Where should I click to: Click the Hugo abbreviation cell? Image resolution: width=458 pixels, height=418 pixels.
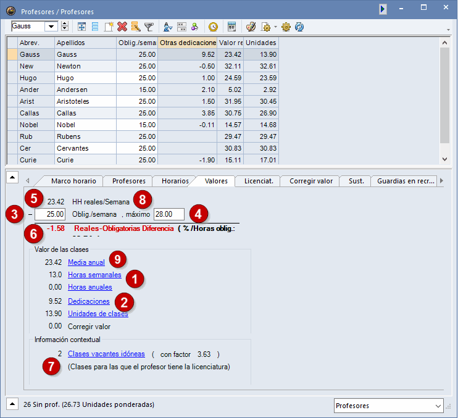36,78
